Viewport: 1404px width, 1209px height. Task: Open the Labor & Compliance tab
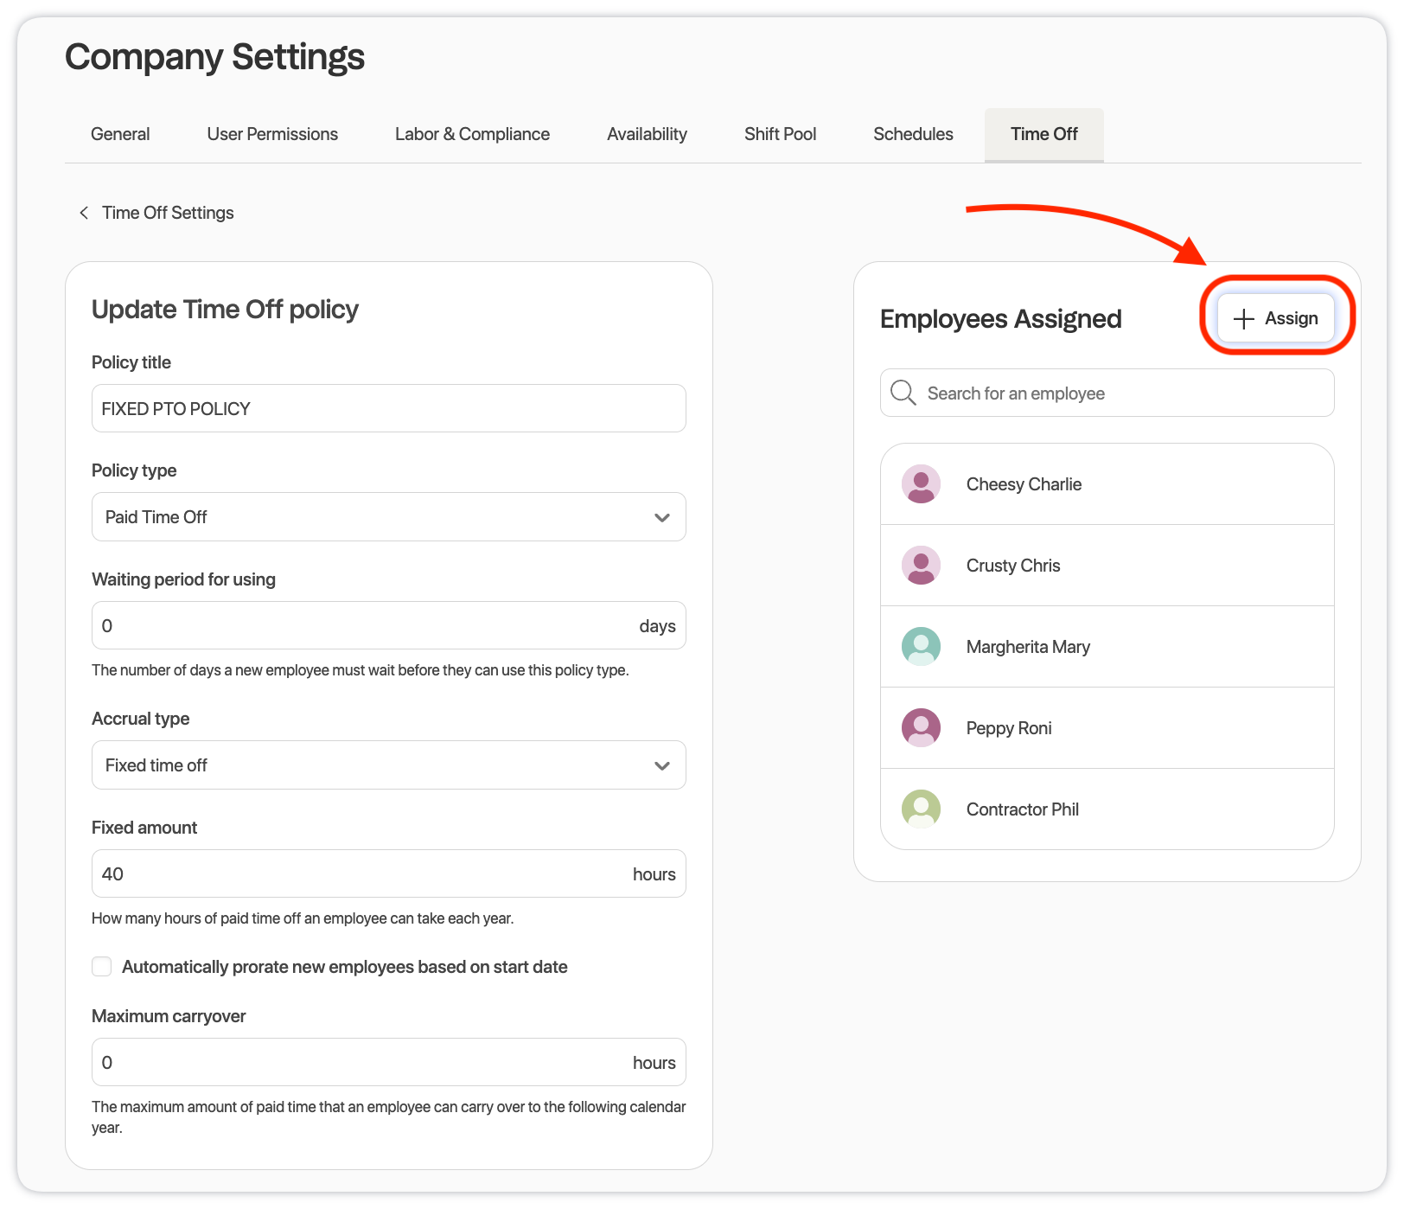point(472,134)
